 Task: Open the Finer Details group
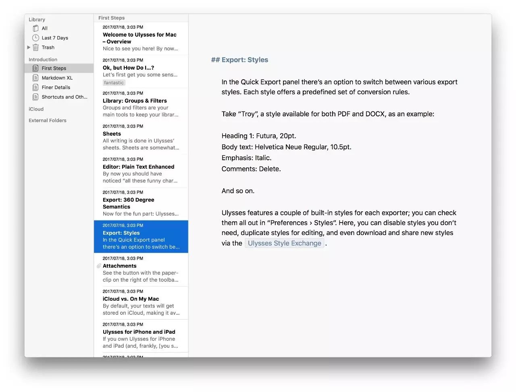pyautogui.click(x=59, y=87)
